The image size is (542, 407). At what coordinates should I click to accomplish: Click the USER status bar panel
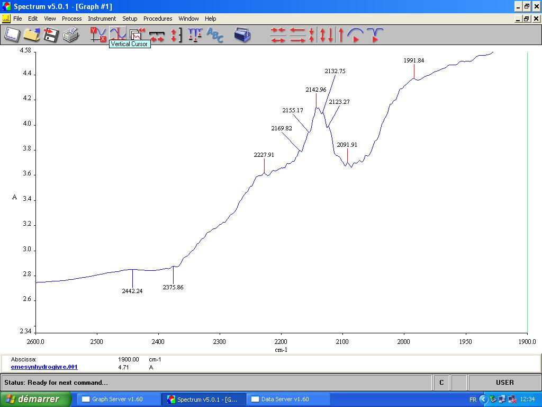pos(504,382)
